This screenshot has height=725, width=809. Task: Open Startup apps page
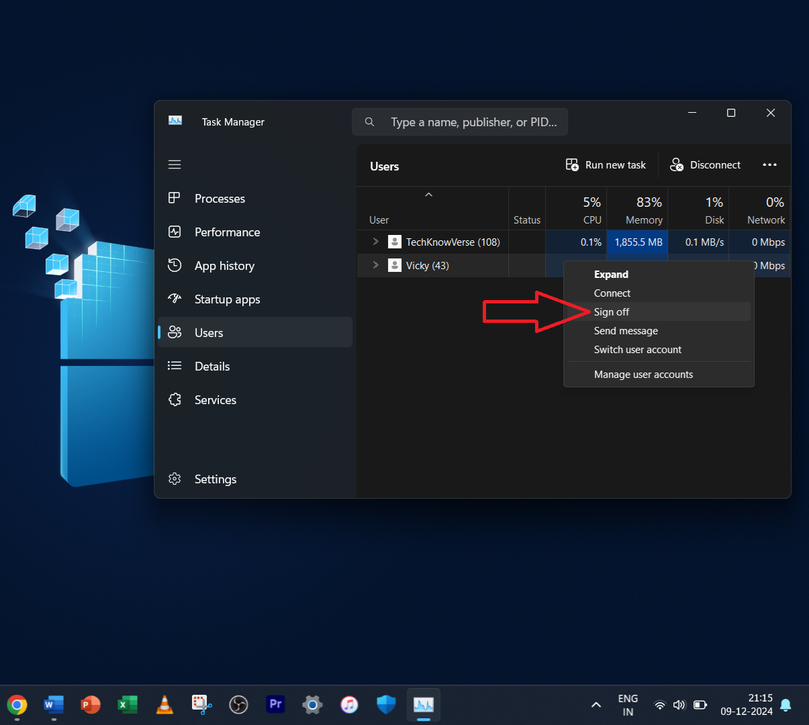[x=227, y=299]
